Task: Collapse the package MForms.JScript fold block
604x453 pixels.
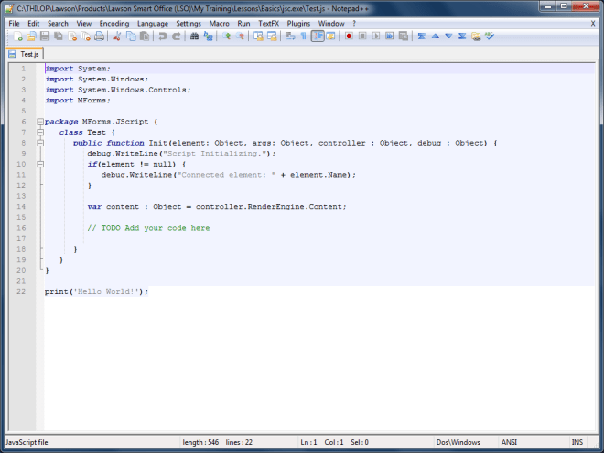Action: 39,122
